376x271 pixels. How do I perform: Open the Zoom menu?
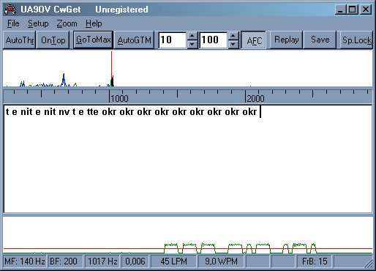67,23
